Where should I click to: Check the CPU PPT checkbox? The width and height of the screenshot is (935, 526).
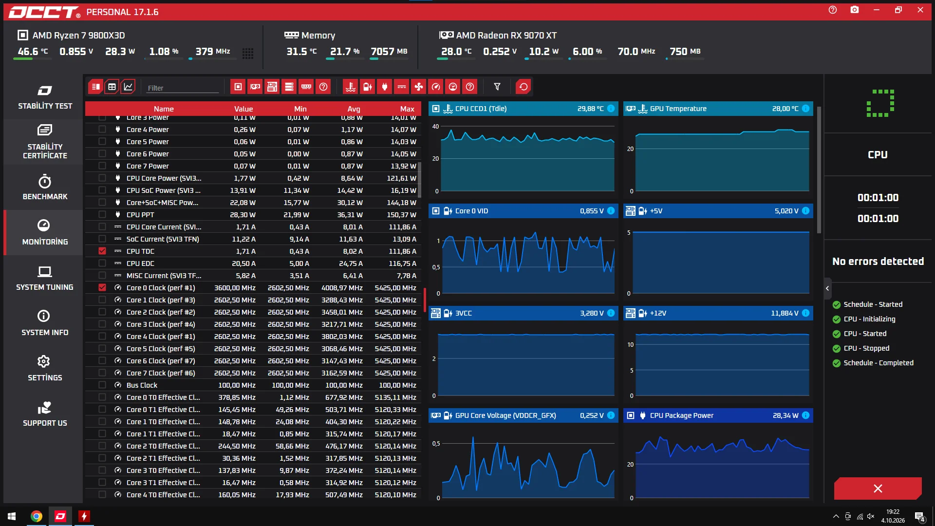102,215
